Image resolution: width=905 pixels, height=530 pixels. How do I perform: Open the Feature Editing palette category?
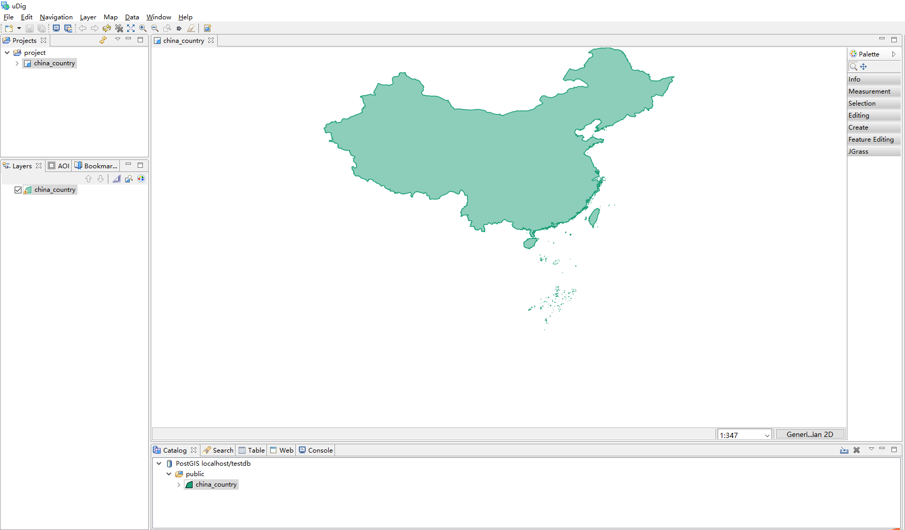click(x=871, y=139)
